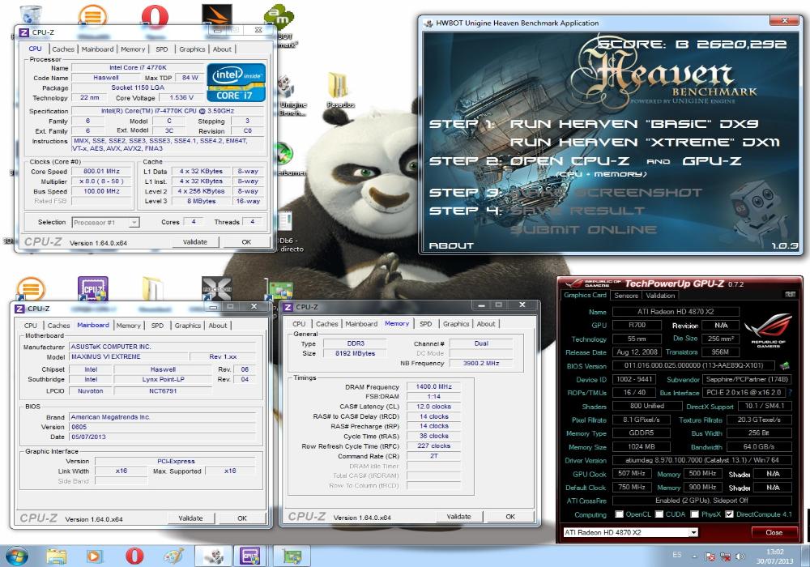Click the Opera icon in the taskbar
Screen dimensions: 810x567
click(x=134, y=556)
